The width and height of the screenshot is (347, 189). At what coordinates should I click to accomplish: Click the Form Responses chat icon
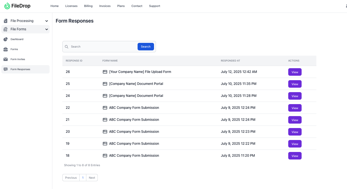pyautogui.click(x=6, y=69)
